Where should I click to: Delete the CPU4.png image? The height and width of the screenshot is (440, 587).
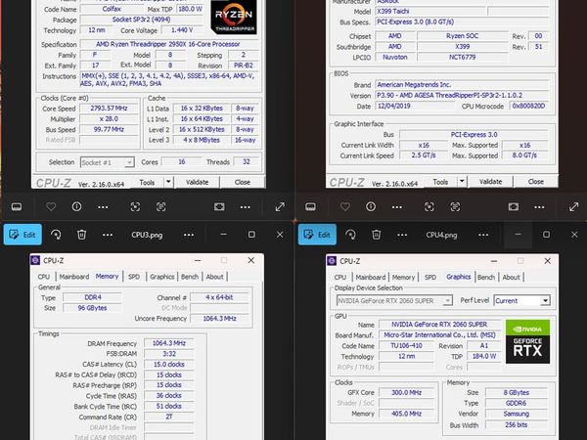click(377, 235)
